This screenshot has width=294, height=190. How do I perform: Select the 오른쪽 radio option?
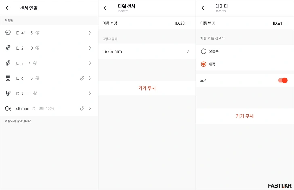tap(204, 51)
